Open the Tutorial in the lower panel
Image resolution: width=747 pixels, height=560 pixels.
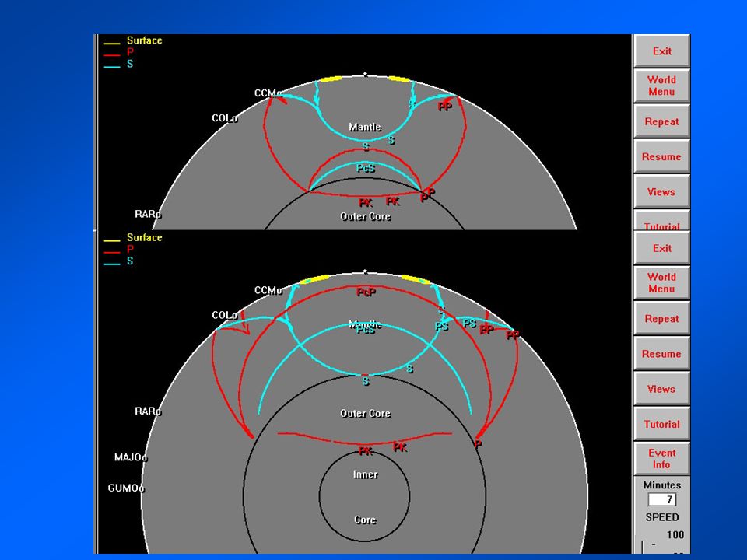pos(661,425)
